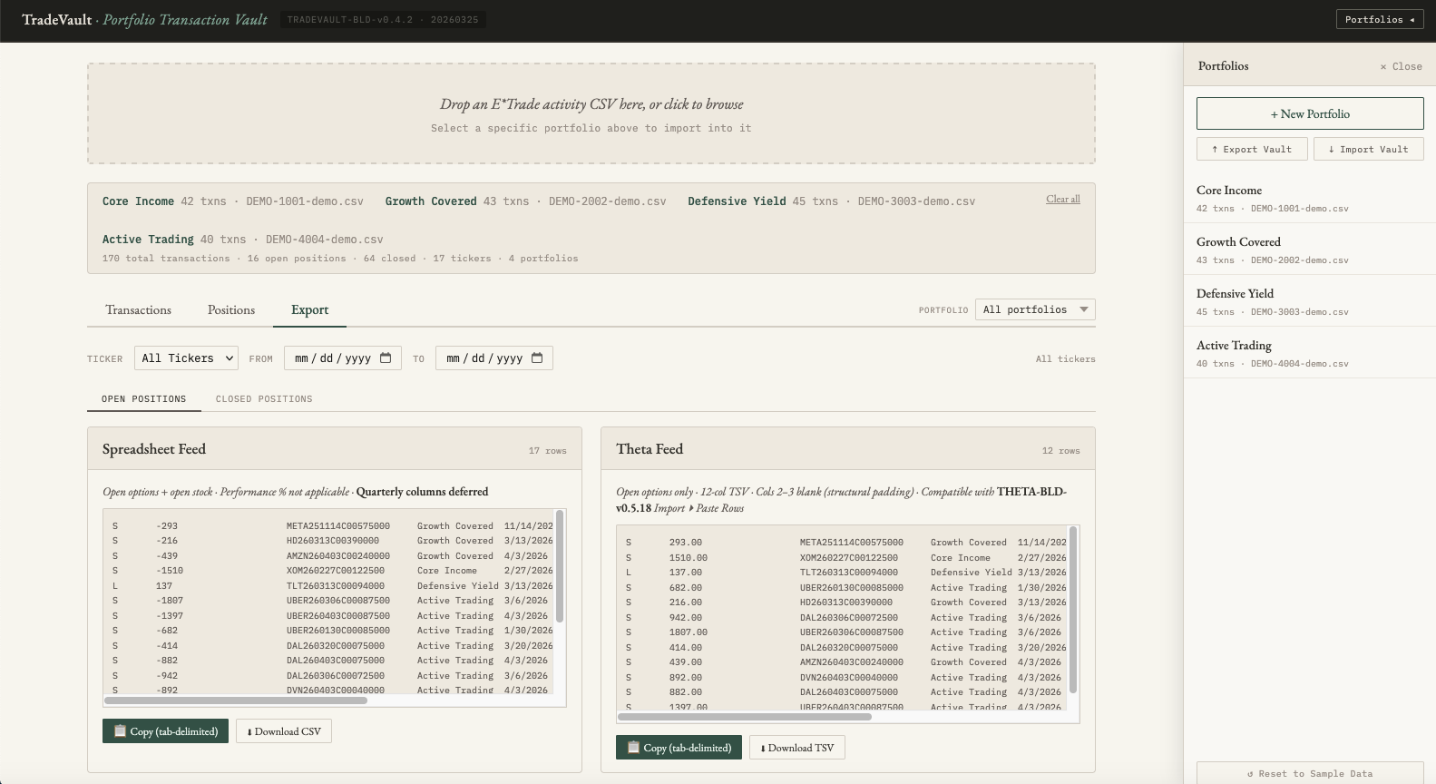1436x784 pixels.
Task: Switch to the Positions tab
Action: tap(231, 309)
